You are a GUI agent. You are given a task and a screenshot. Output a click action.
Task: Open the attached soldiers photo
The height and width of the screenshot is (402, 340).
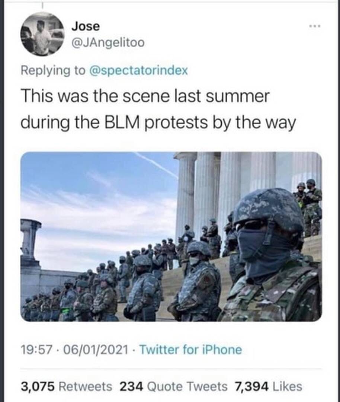click(x=171, y=236)
